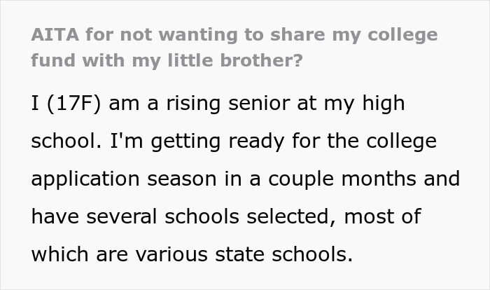The height and width of the screenshot is (290, 490).
Task: Click "high" at the end of first line
Action: (x=381, y=104)
